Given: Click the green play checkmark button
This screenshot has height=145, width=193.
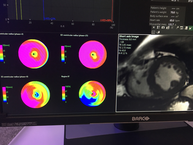Looking at the screenshot, I should 191,28.
